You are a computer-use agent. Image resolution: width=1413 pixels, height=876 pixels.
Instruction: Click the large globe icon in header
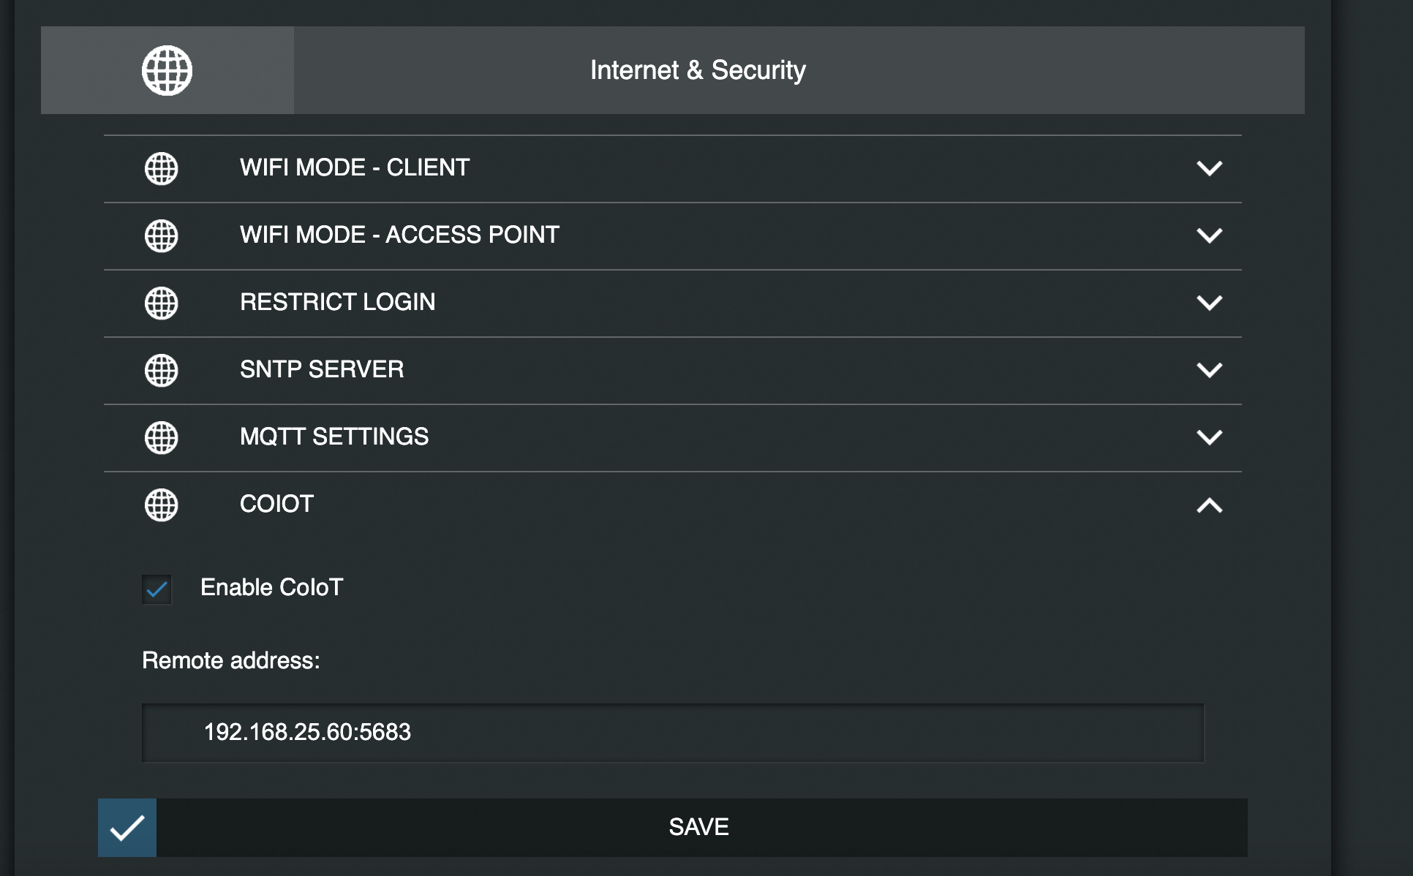pyautogui.click(x=167, y=70)
